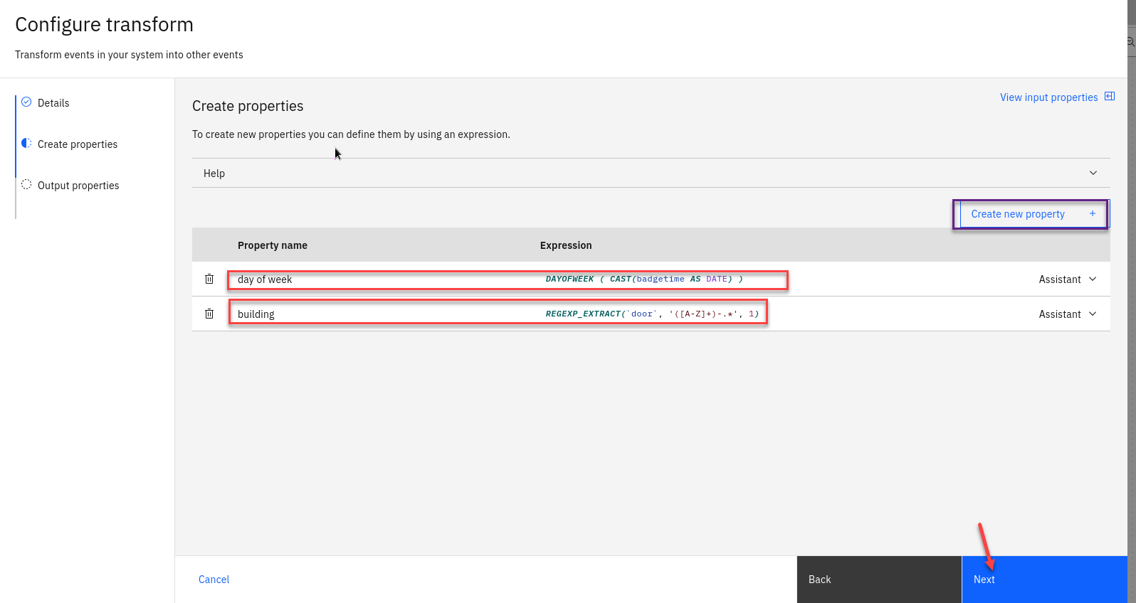Delete the day of week property
Viewport: 1136px width, 603px height.
tap(209, 279)
